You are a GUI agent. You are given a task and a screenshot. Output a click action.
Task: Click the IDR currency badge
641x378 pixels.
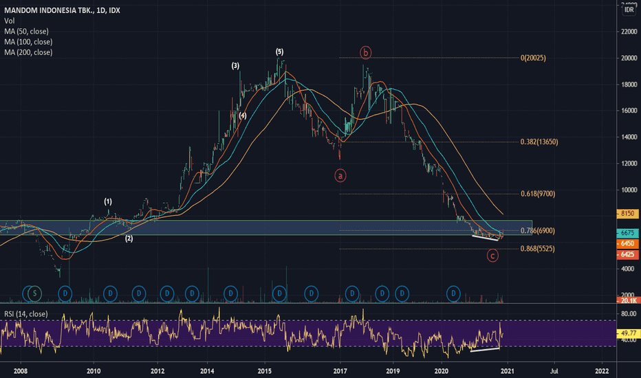pyautogui.click(x=629, y=10)
